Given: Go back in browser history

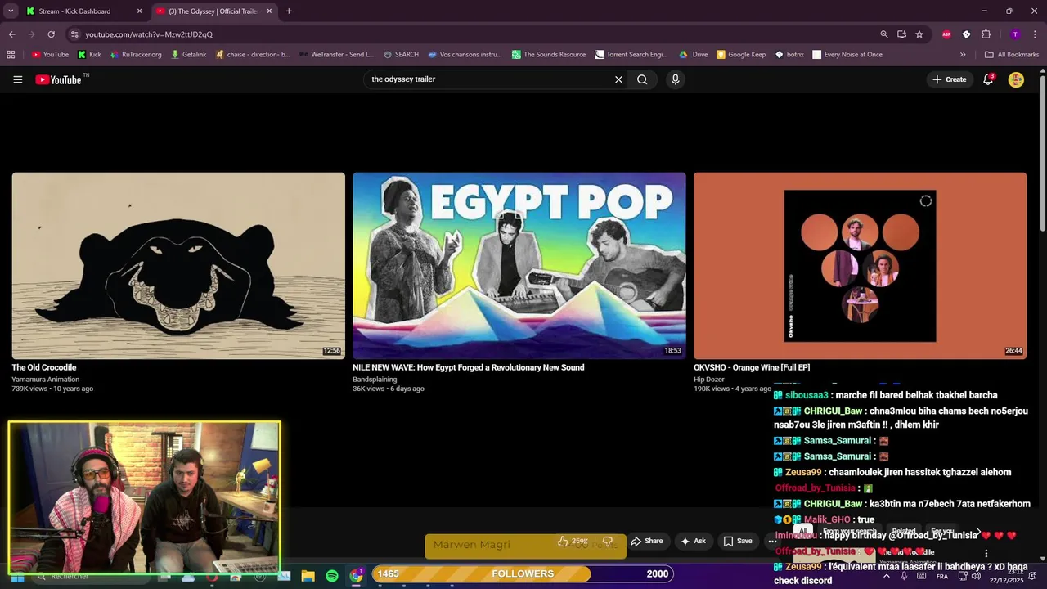Looking at the screenshot, I should point(11,34).
